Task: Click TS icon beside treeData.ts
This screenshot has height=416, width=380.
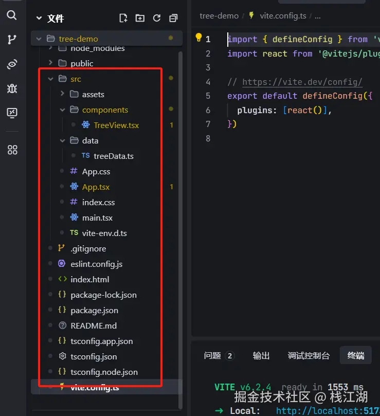Action: click(x=85, y=155)
